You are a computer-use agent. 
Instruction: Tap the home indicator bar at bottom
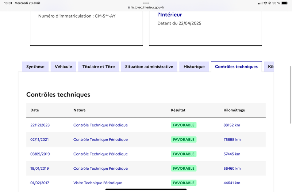point(146,189)
